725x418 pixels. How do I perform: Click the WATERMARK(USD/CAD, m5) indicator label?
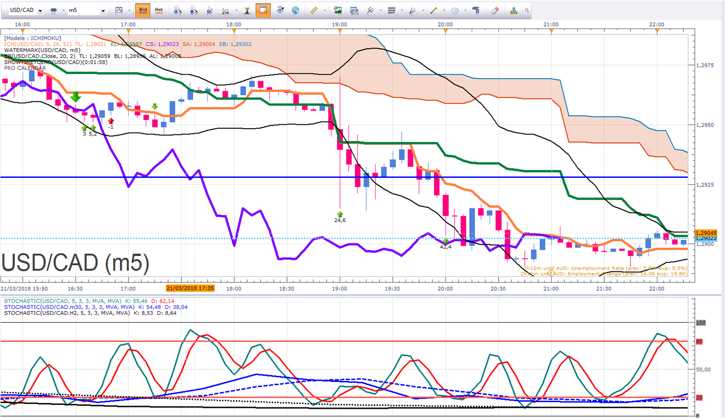coord(42,50)
